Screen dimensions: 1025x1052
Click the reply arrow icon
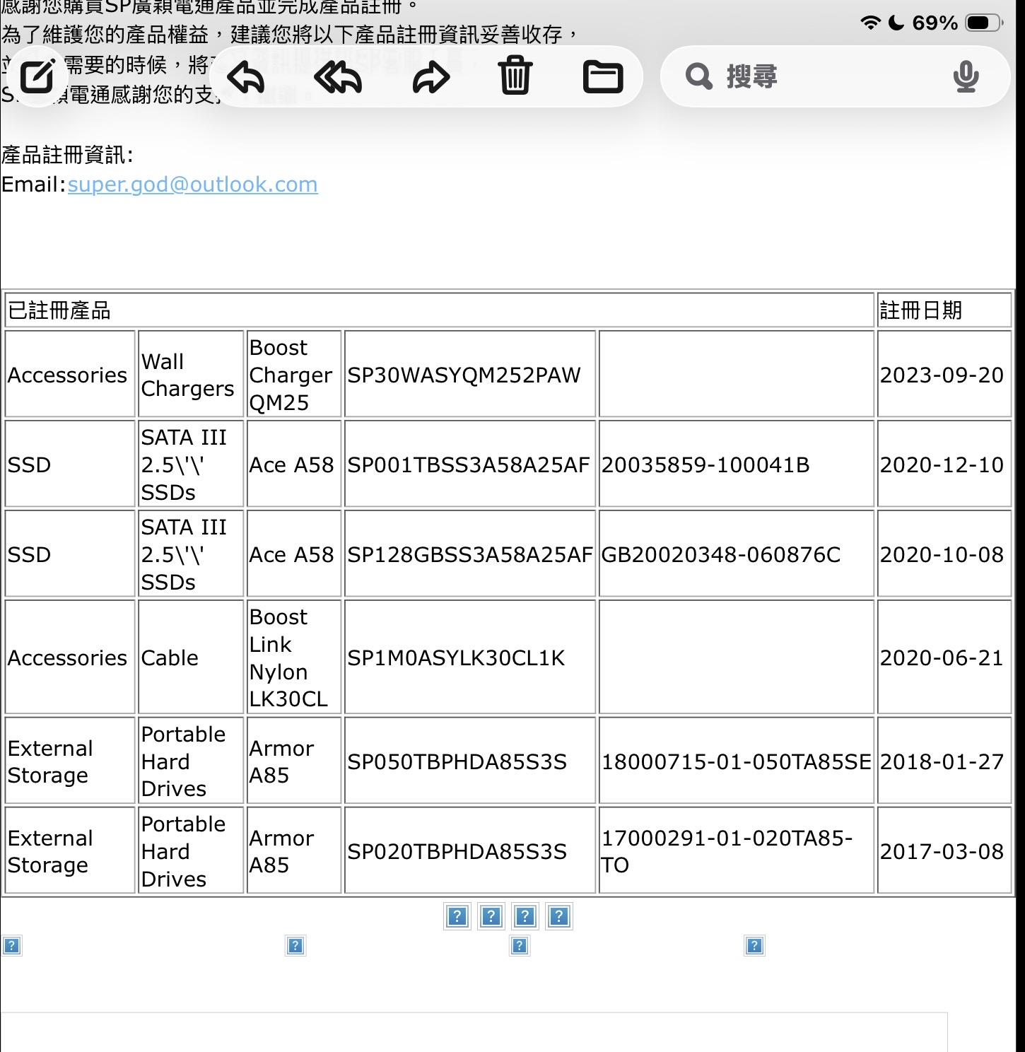pyautogui.click(x=246, y=76)
